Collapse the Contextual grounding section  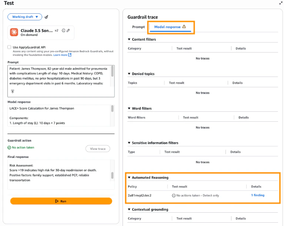pos(129,209)
